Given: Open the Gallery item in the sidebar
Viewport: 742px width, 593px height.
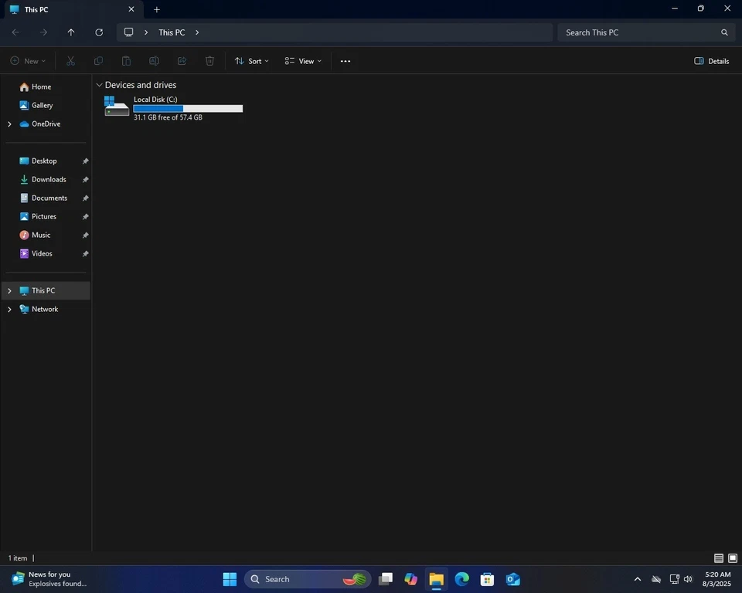Looking at the screenshot, I should tap(43, 105).
